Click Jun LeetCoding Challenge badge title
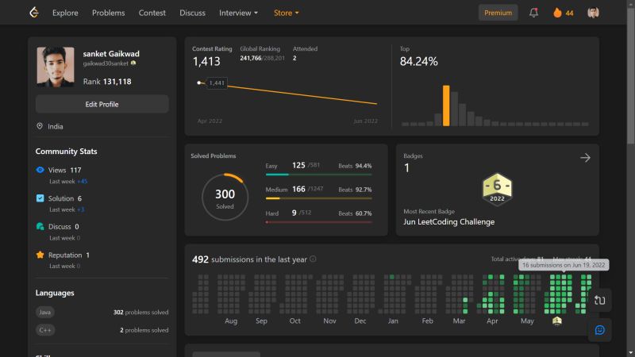The height and width of the screenshot is (357, 635). 448,222
